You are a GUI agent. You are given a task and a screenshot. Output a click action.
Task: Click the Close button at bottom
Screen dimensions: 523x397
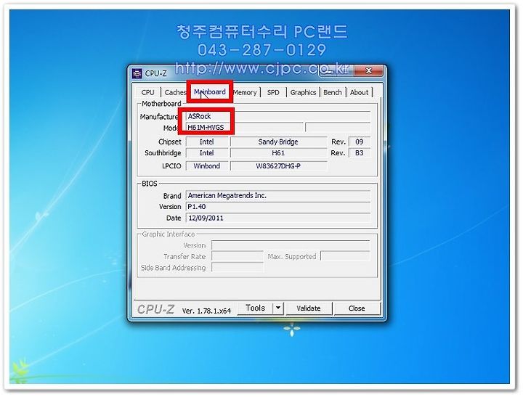click(357, 308)
